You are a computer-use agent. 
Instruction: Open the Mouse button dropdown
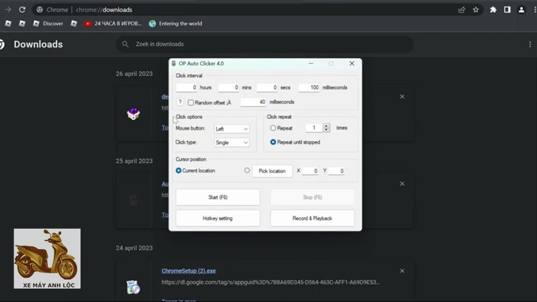tap(232, 129)
